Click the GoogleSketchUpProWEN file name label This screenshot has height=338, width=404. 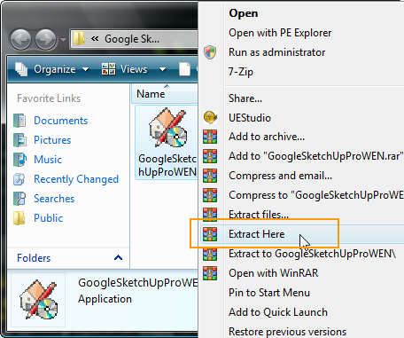167,166
